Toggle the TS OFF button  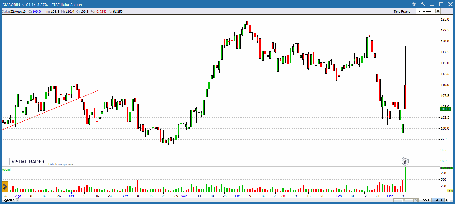click(438, 200)
